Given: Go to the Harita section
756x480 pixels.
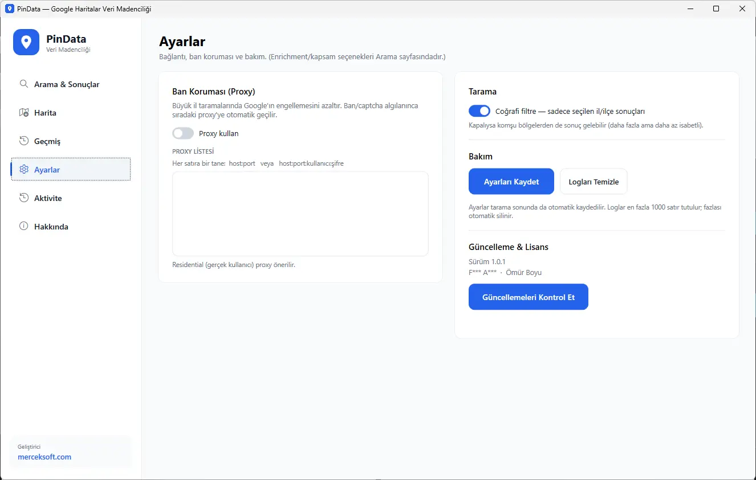Looking at the screenshot, I should (x=71, y=113).
